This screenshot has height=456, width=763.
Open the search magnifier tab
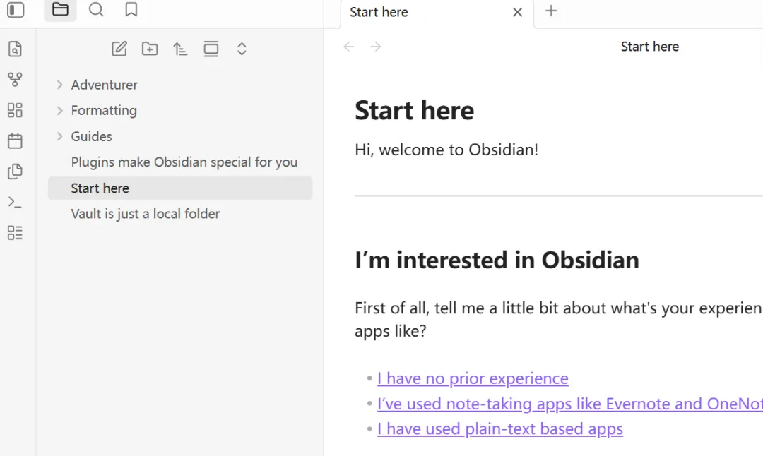pyautogui.click(x=96, y=10)
